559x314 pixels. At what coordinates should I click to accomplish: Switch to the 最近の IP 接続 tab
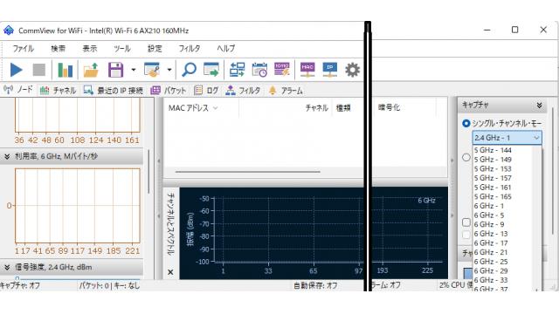[114, 91]
